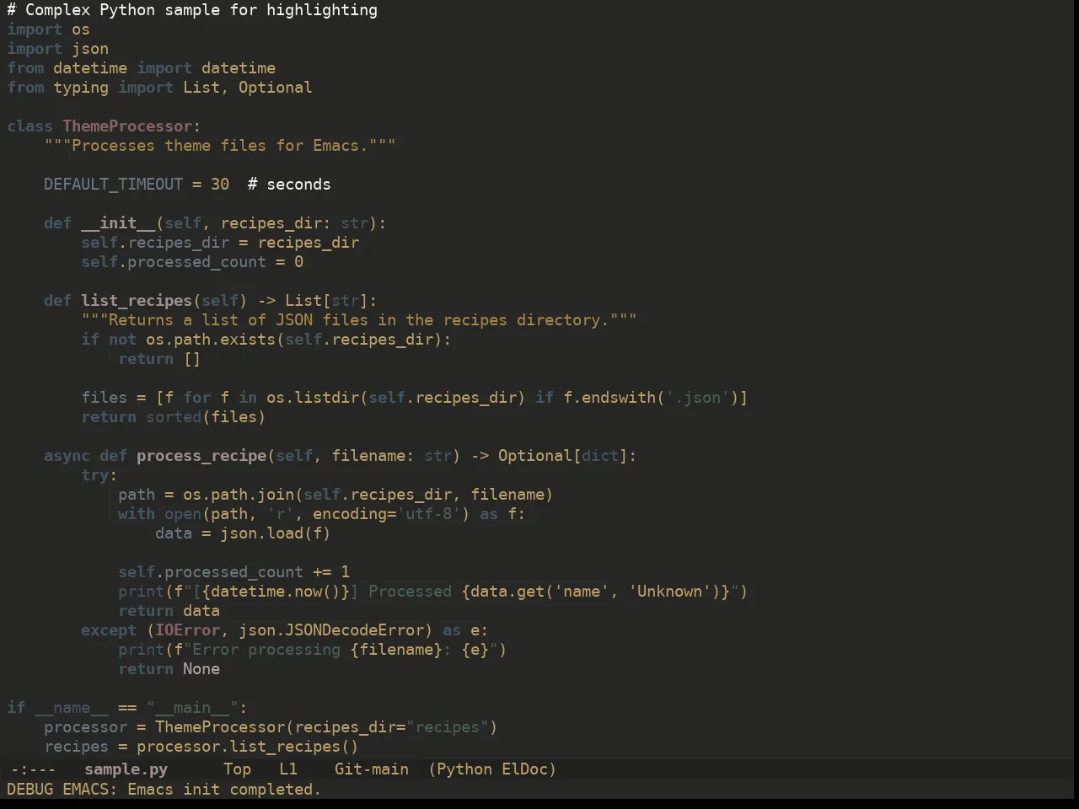The height and width of the screenshot is (809, 1079).
Task: Click the '# seconds' comment
Action: click(289, 185)
